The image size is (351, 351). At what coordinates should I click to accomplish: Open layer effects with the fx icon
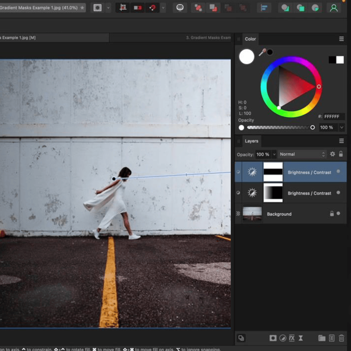point(292,338)
